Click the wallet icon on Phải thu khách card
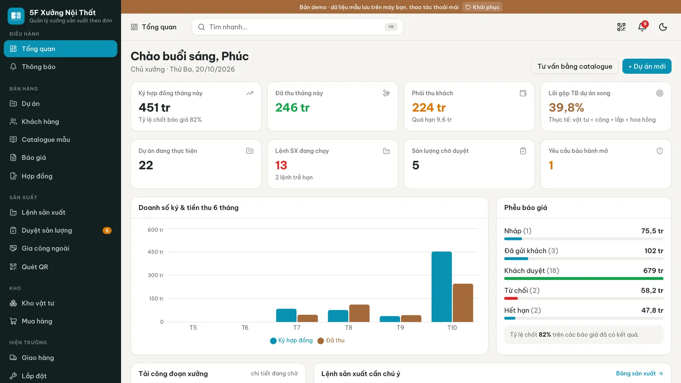Screen dimensions: 681x383 [523, 93]
